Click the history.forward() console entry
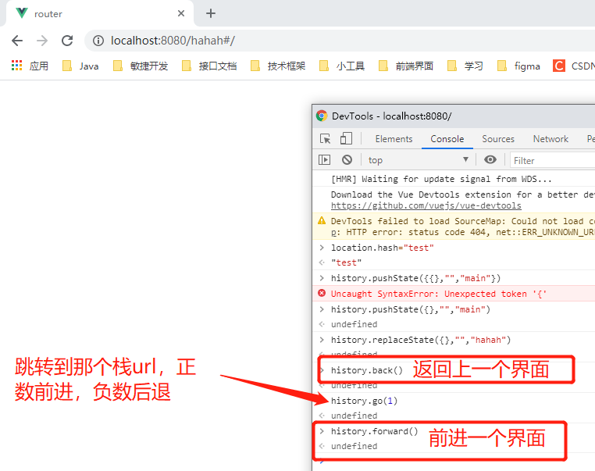Viewport: 595px width, 471px height. click(375, 431)
